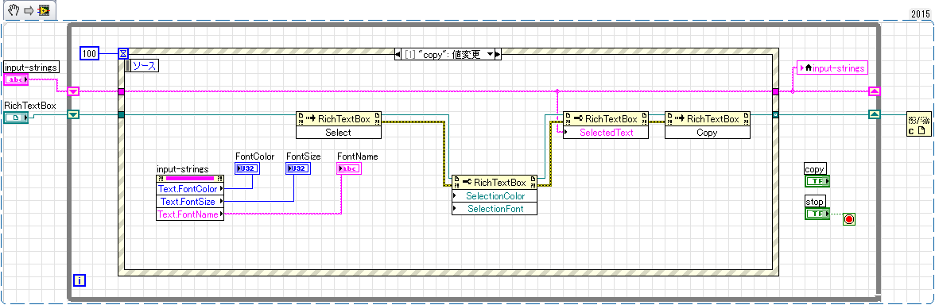Click the run arrow icon in snippet header
Viewport: 935px width, 305px height.
click(x=27, y=10)
